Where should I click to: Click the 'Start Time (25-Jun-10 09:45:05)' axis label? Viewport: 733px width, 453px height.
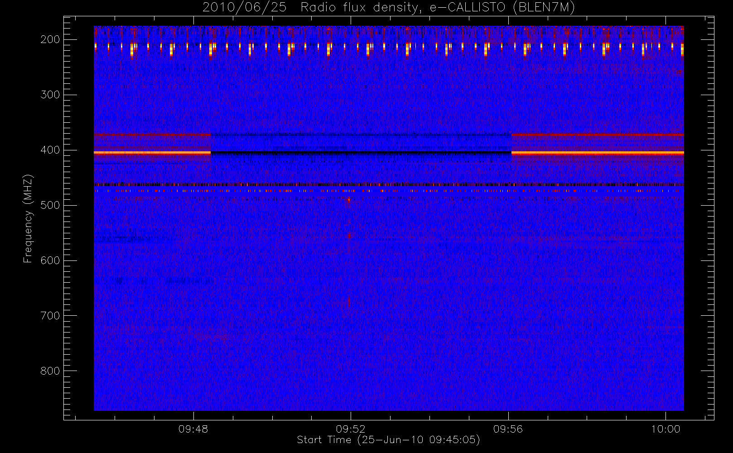pyautogui.click(x=388, y=440)
